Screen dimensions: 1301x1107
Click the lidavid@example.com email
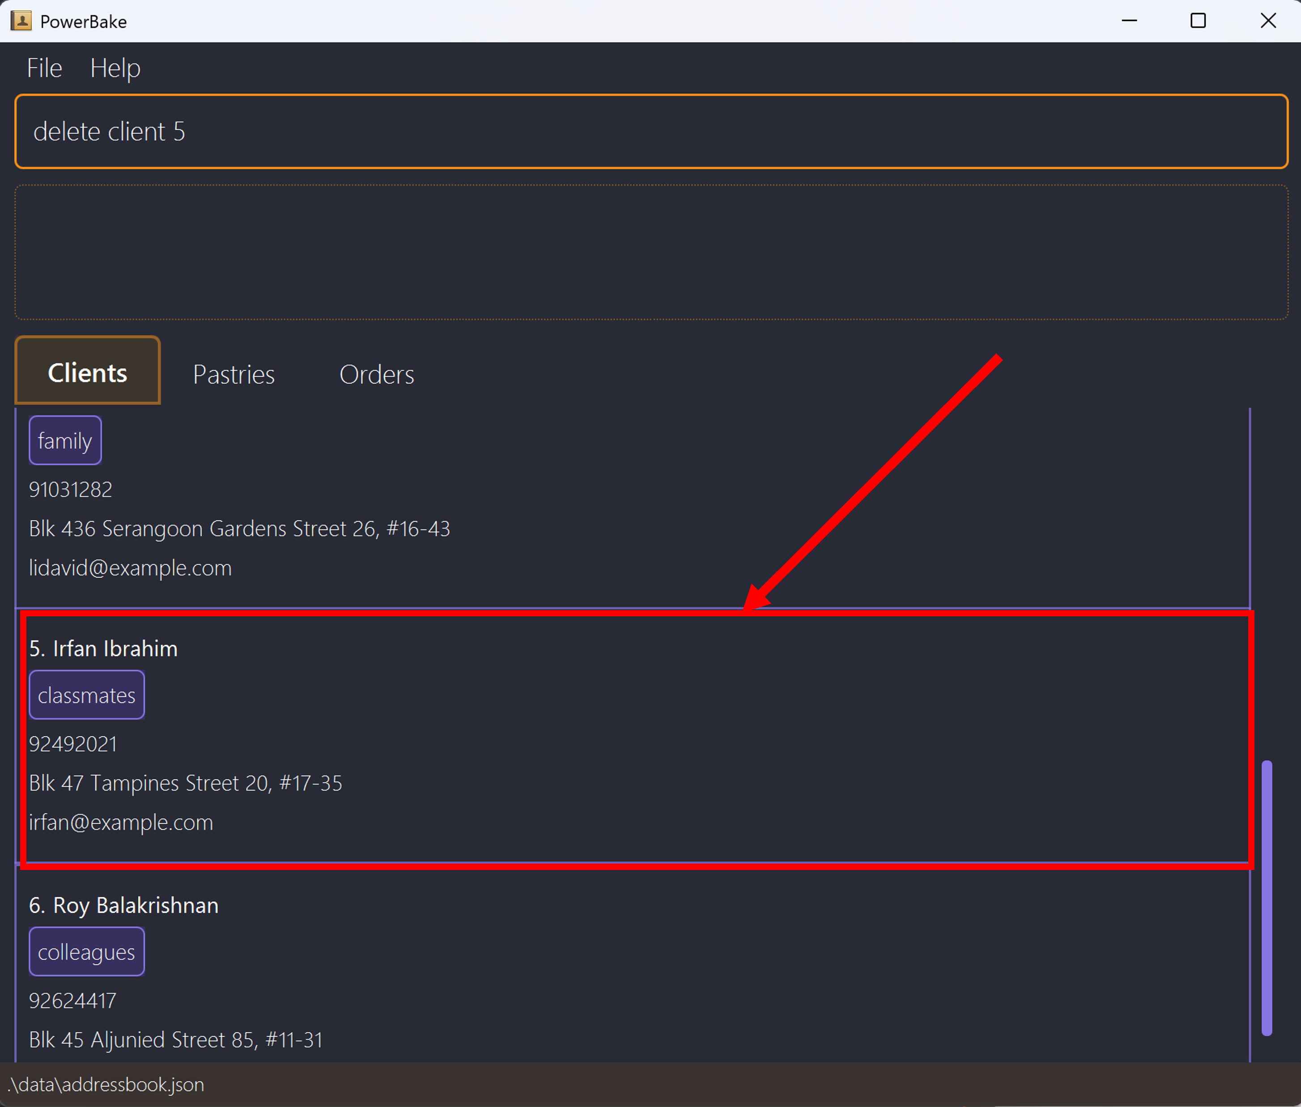[x=131, y=568]
